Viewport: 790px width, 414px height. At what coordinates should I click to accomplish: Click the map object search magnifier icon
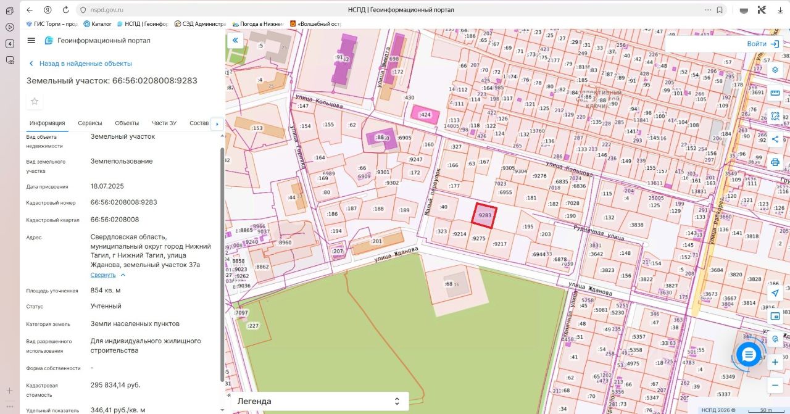775,339
